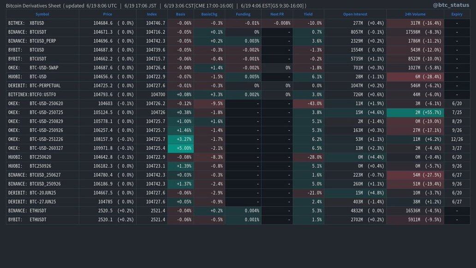
Task: Select the Funding column header
Action: coord(243,14)
